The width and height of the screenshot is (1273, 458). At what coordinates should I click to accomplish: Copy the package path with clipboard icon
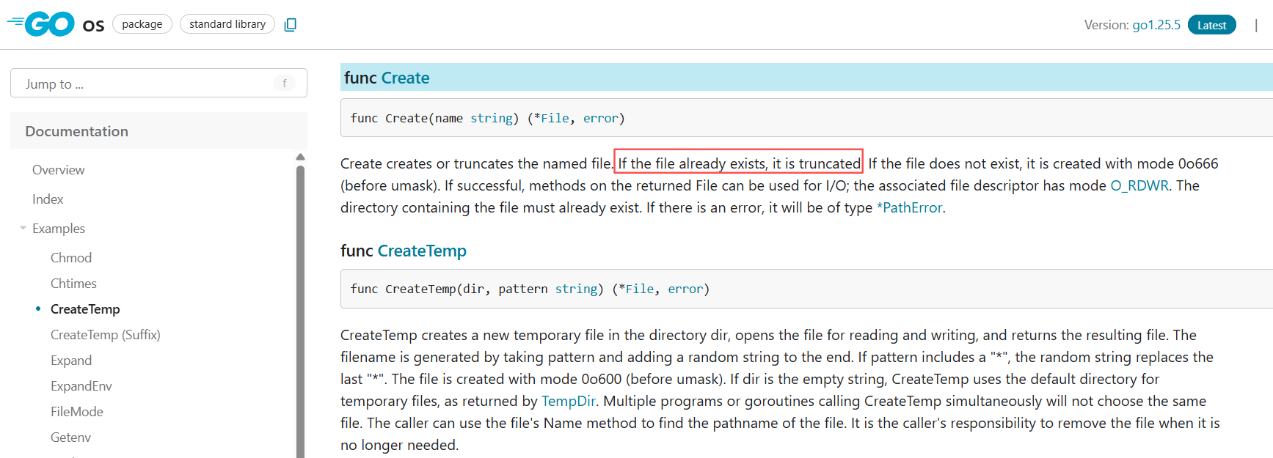pyautogui.click(x=291, y=25)
